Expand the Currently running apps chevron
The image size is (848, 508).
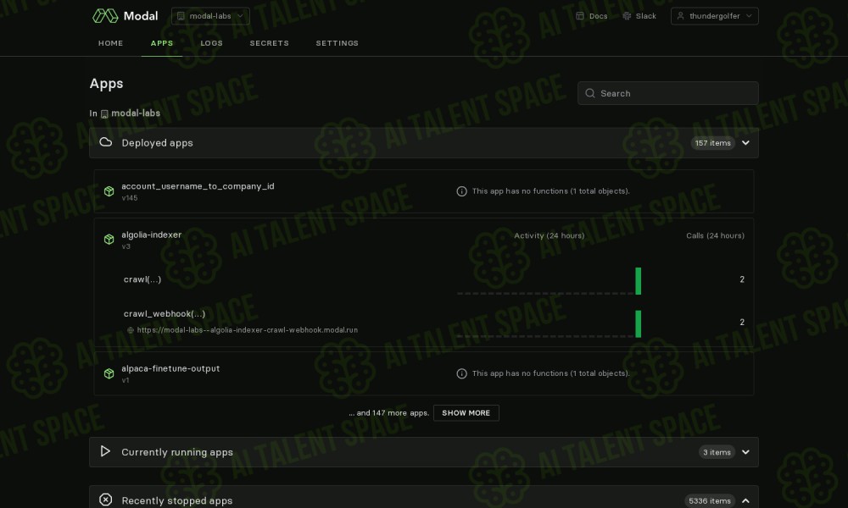[x=745, y=452]
